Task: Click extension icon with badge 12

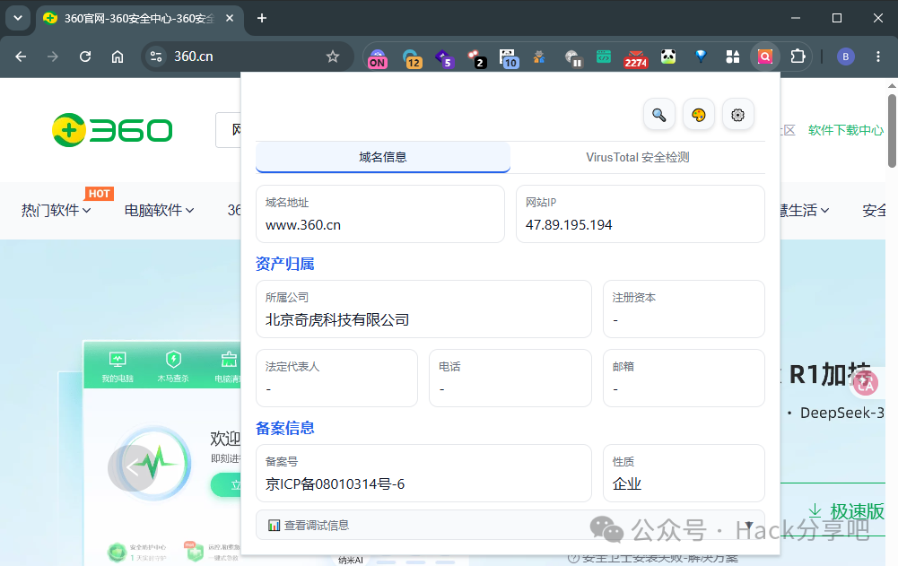Action: coord(412,57)
